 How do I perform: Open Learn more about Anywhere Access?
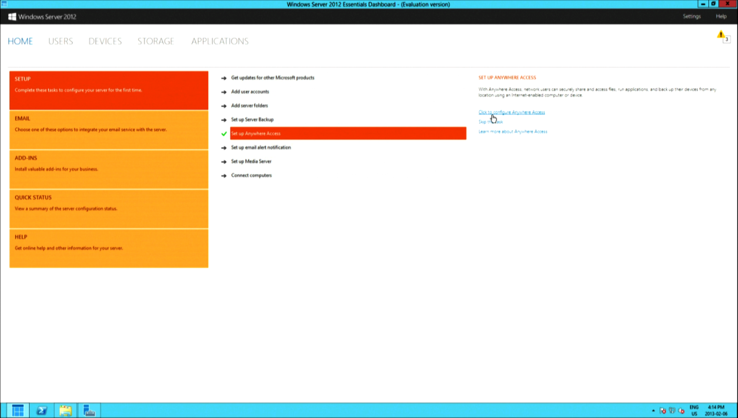click(x=512, y=131)
